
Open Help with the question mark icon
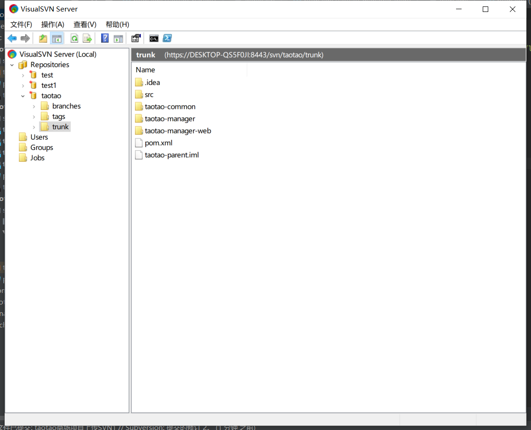pos(105,38)
